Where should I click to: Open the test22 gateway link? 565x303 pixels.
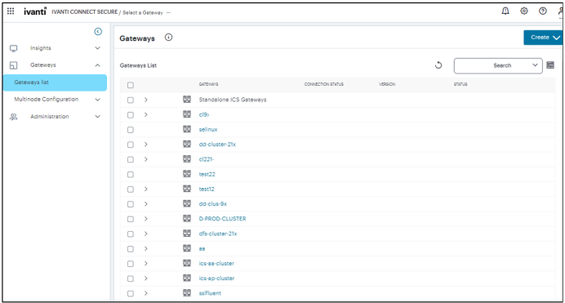tap(207, 175)
